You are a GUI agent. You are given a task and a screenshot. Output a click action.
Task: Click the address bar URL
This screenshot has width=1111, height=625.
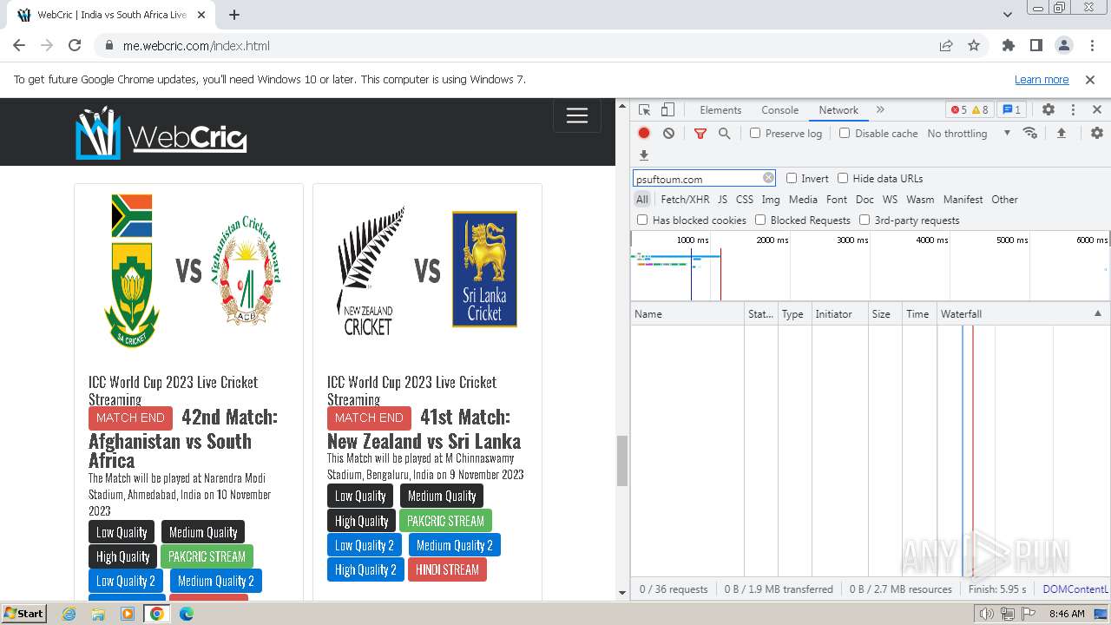point(196,46)
